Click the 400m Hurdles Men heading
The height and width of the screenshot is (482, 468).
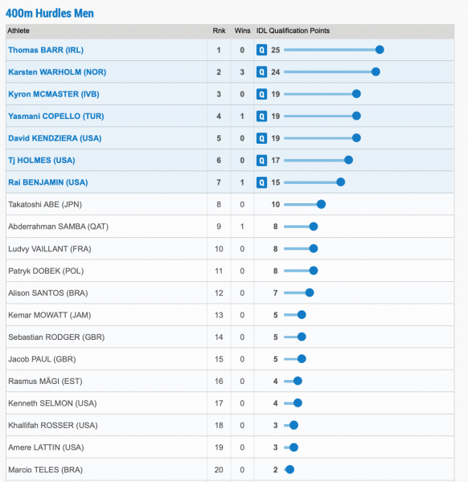(50, 13)
